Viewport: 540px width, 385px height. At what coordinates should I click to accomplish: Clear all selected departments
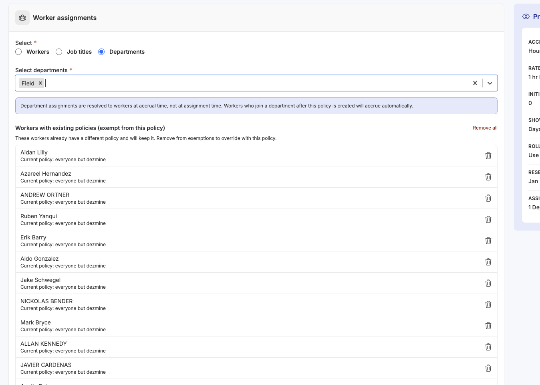click(475, 83)
